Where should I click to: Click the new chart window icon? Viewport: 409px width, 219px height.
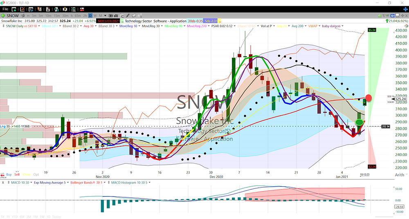pyautogui.click(x=14, y=9)
